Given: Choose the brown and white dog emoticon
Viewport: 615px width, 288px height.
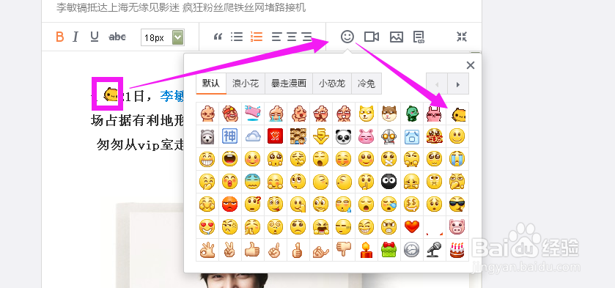Looking at the screenshot, I should pyautogui.click(x=389, y=114).
